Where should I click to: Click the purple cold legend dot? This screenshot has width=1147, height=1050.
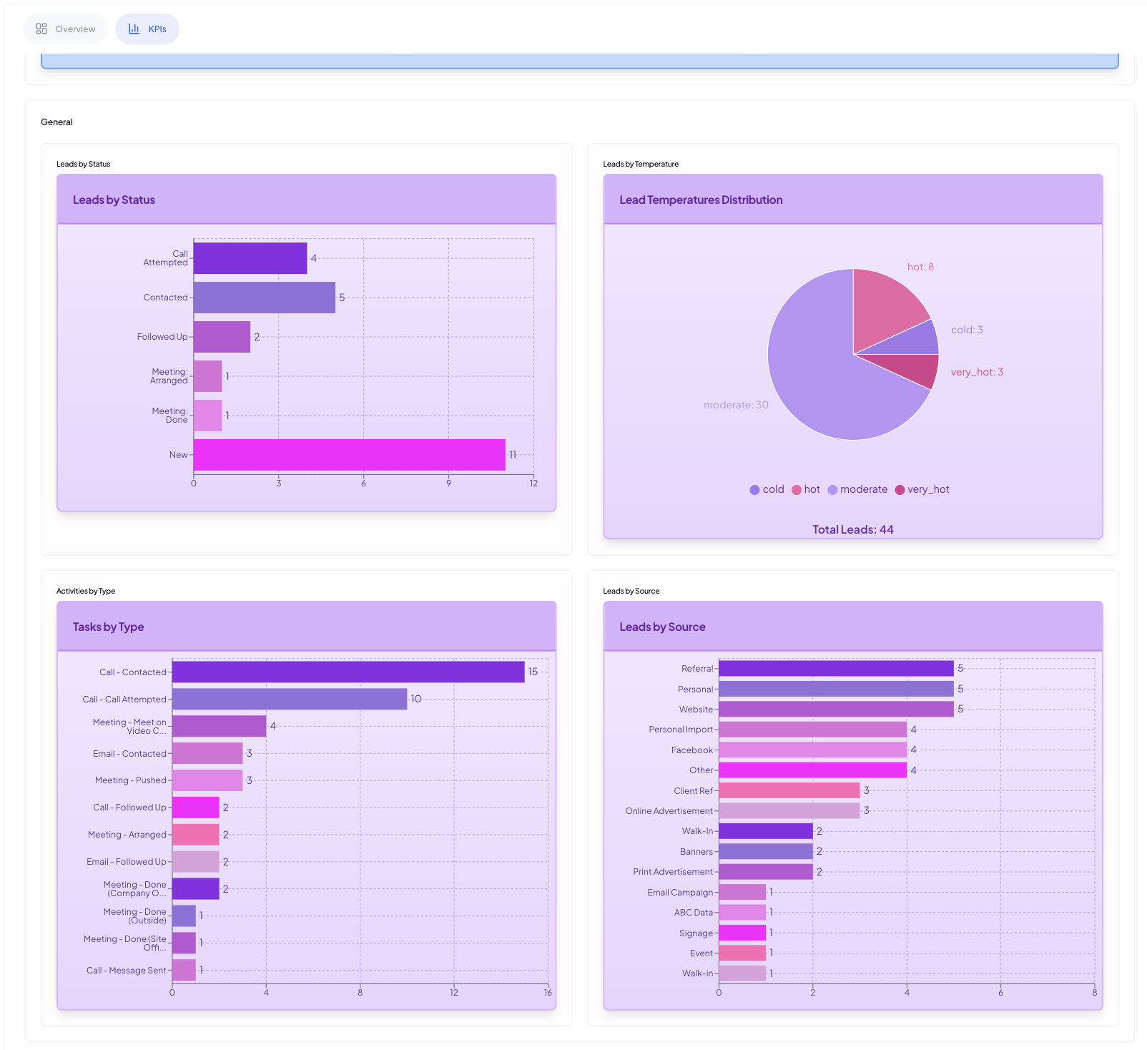(x=754, y=489)
